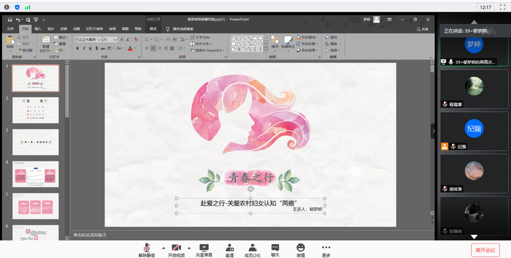The height and width of the screenshot is (258, 511).
Task: Toggle bold formatting in ribbon
Action: pyautogui.click(x=77, y=48)
